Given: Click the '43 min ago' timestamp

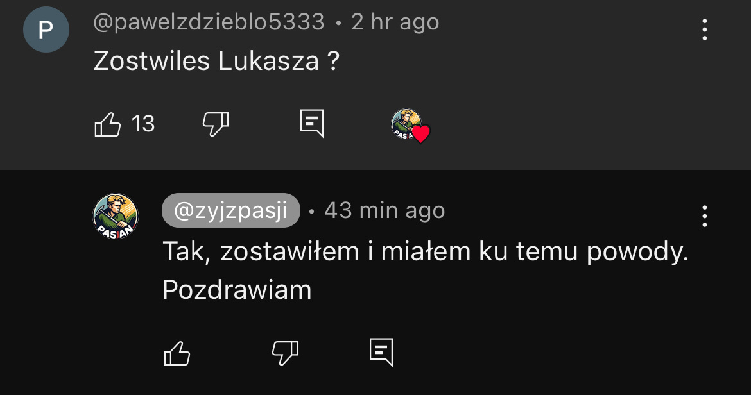Looking at the screenshot, I should point(384,210).
